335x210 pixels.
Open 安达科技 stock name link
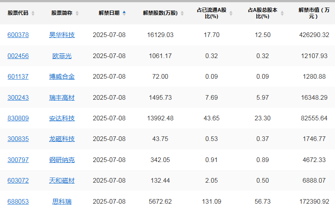(62, 118)
